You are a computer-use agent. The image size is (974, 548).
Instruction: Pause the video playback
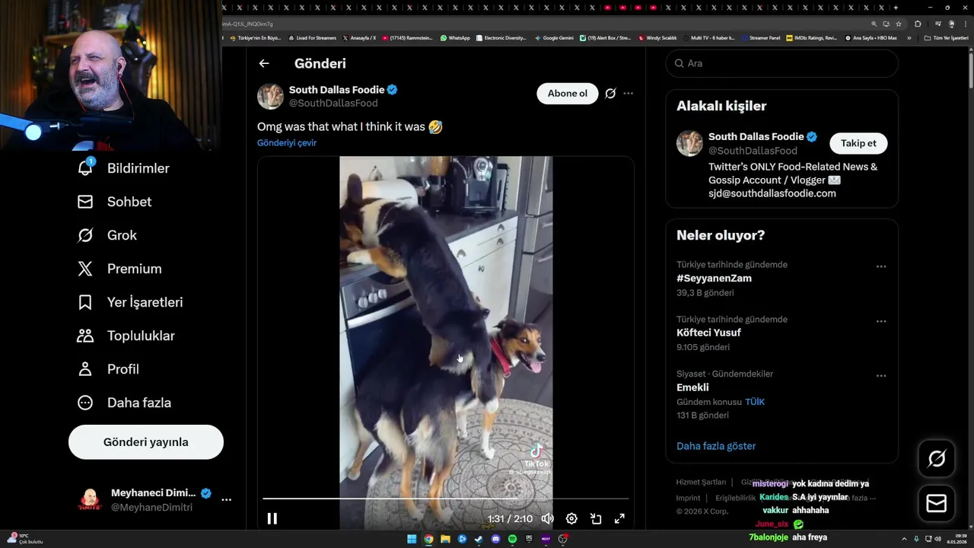click(272, 518)
